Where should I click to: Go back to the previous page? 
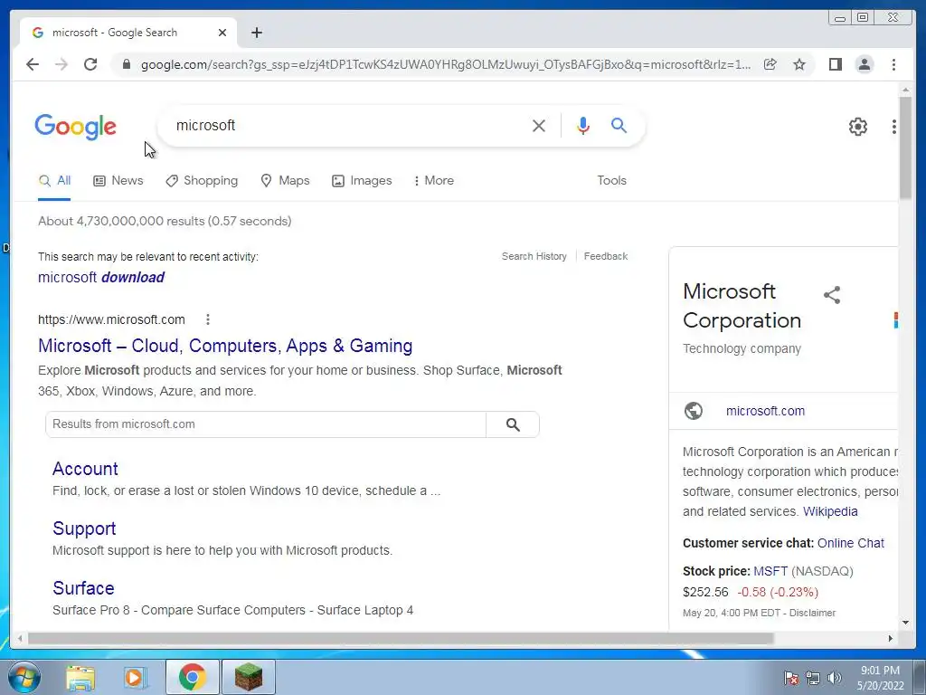click(33, 64)
